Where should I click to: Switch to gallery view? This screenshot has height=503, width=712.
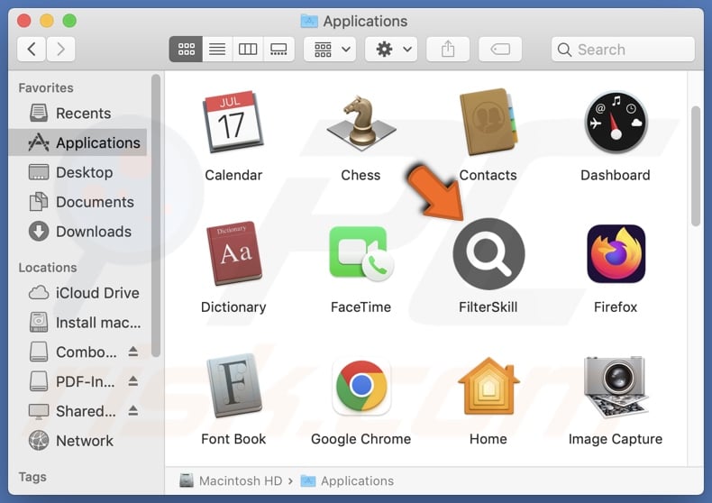click(278, 49)
